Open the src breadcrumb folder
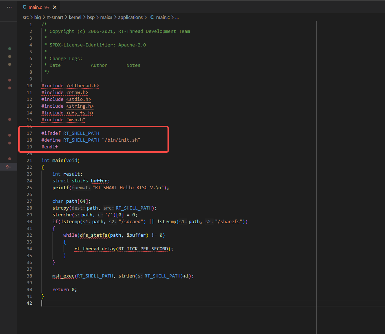Screen dimensions: 385x334 click(26, 18)
